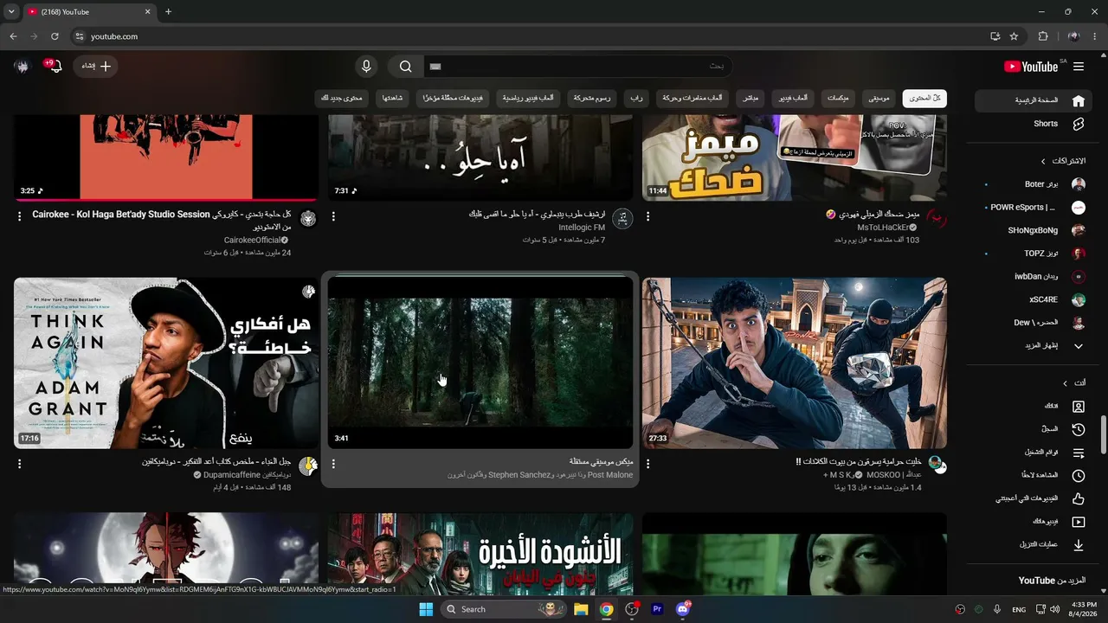Open Premiere Pro from the taskbar

[x=657, y=609]
